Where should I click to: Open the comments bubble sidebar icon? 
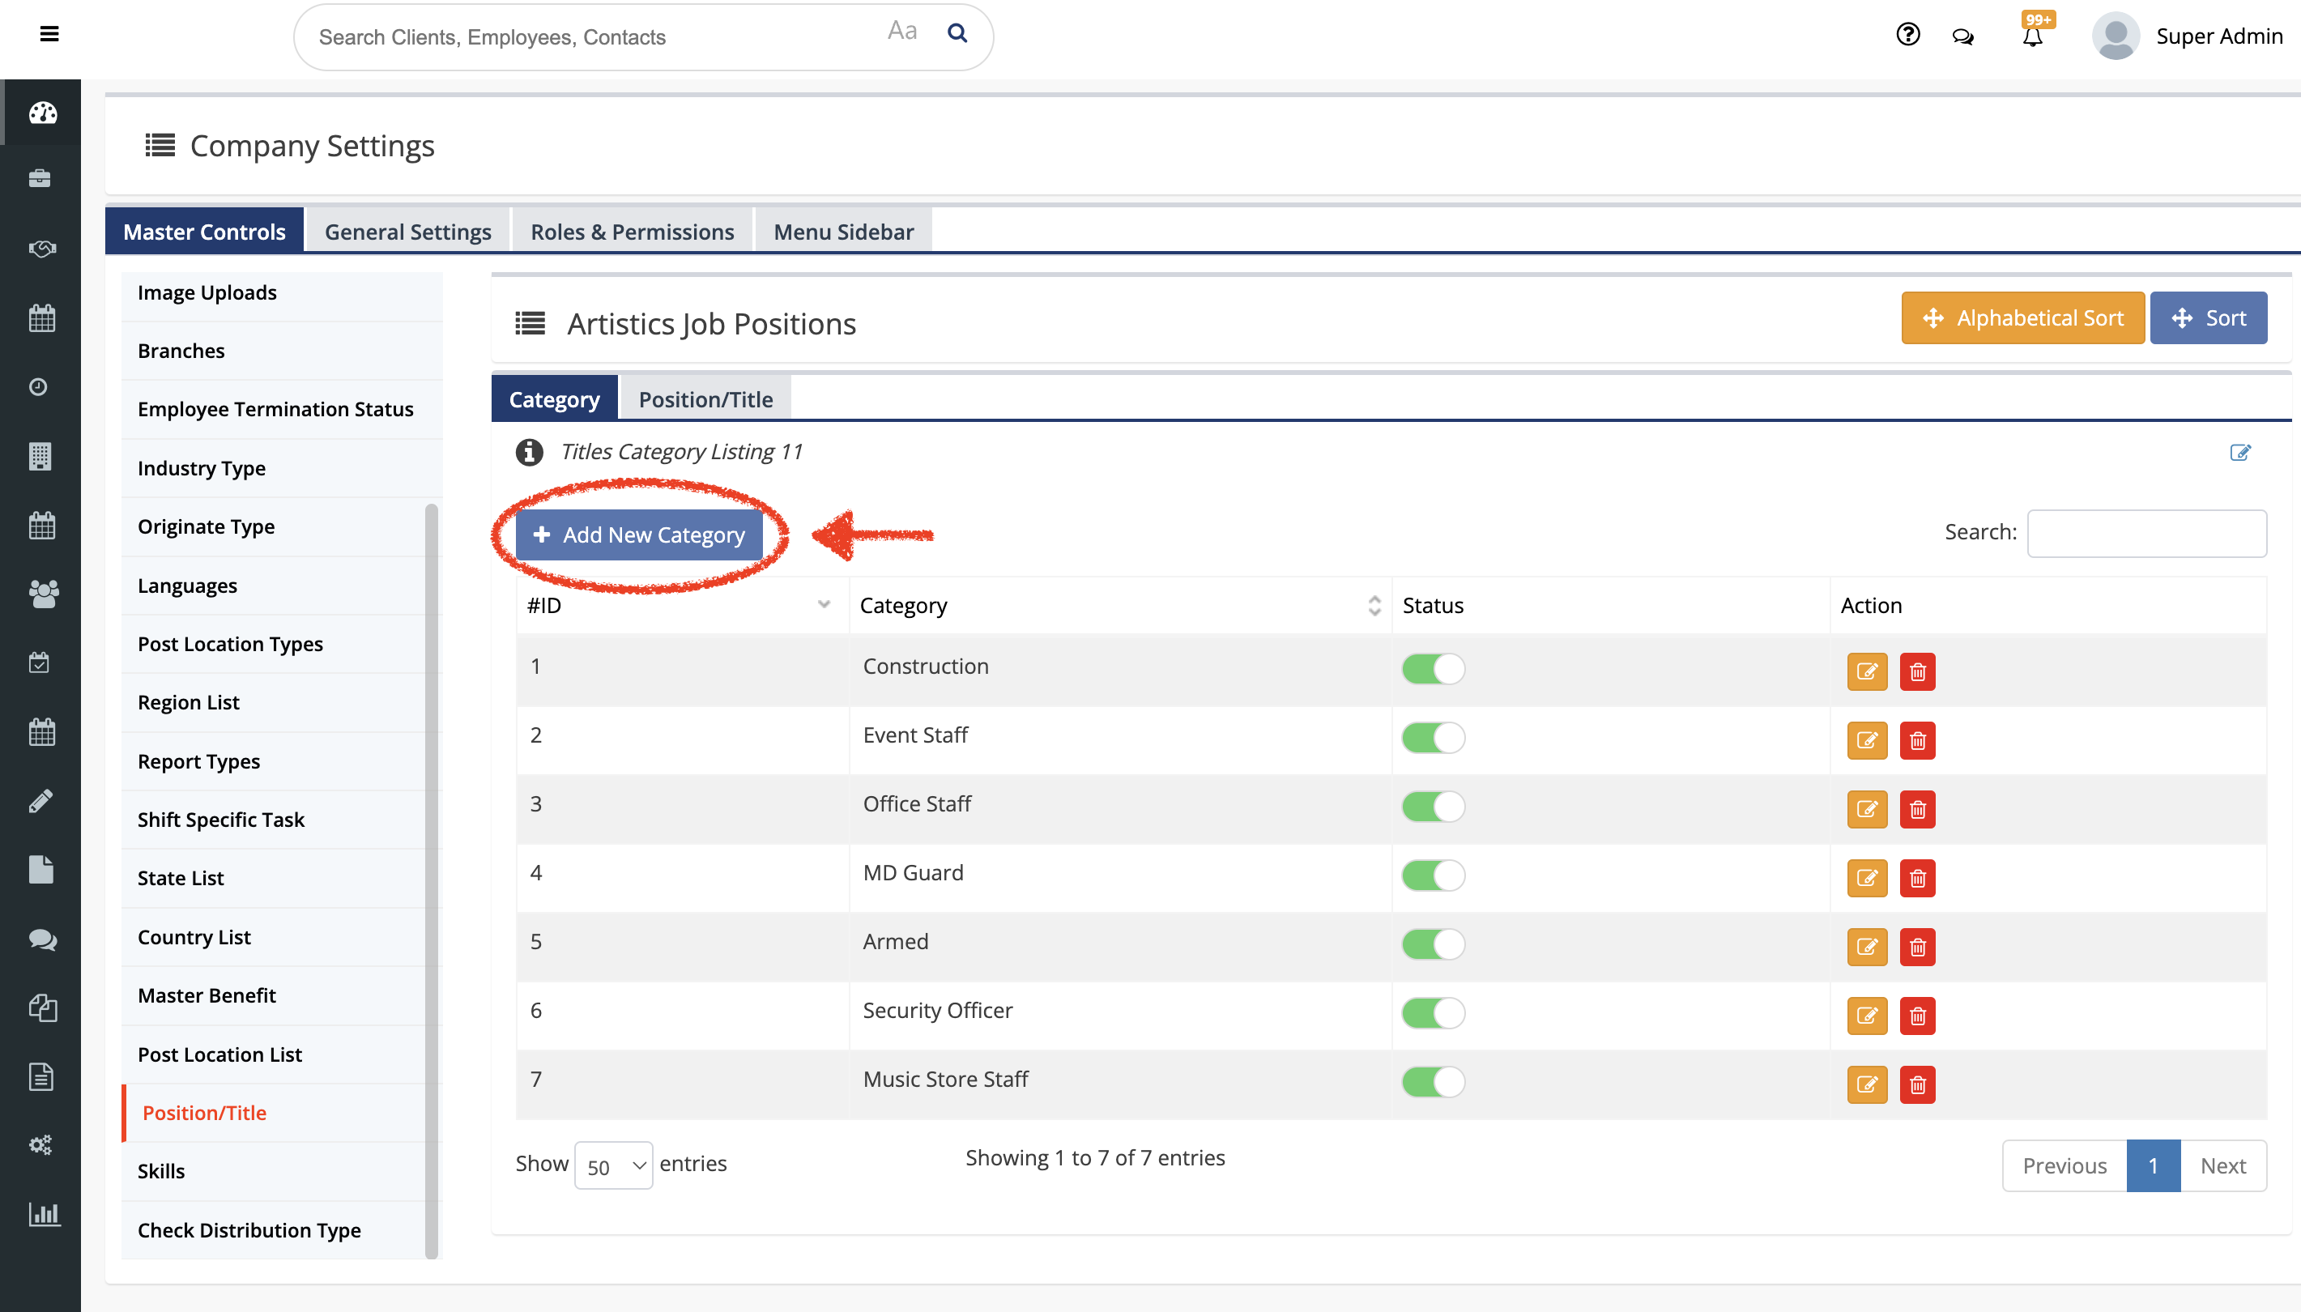point(42,939)
